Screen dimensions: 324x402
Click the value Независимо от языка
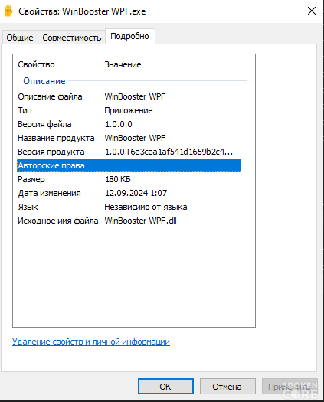coord(146,207)
